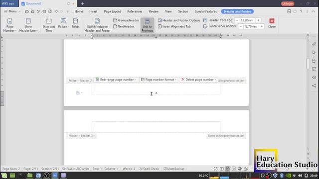319x179 pixels.
Task: Click the Footer from Bottom value field
Action: pyautogui.click(x=251, y=26)
